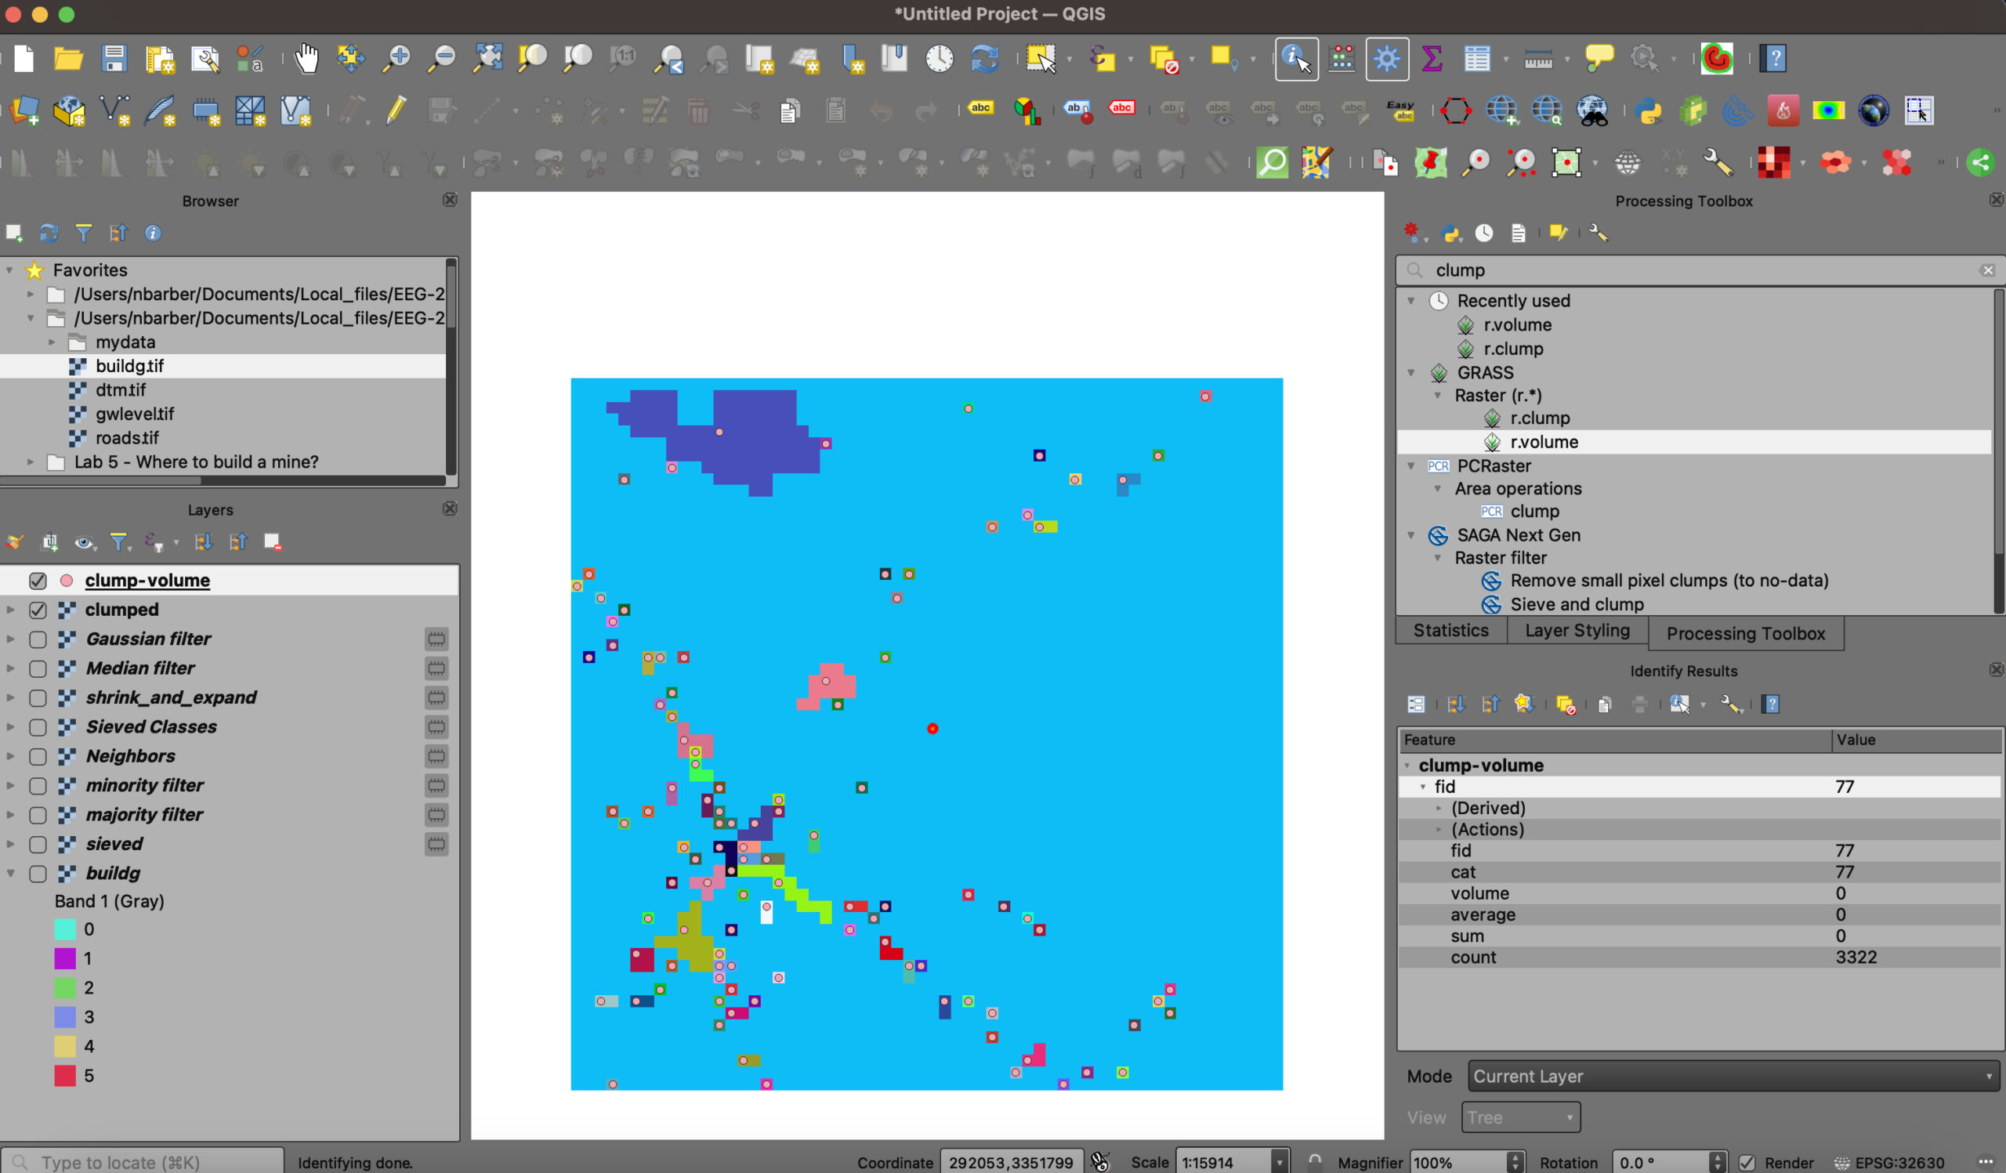Viewport: 2006px width, 1173px height.
Task: Select r.clump under Recently used
Action: pos(1512,349)
